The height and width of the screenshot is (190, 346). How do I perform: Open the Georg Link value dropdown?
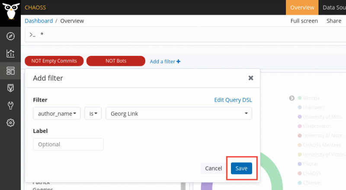(x=179, y=113)
